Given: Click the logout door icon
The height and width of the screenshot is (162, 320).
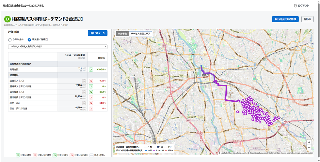Looking at the screenshot, I should tap(296, 6).
